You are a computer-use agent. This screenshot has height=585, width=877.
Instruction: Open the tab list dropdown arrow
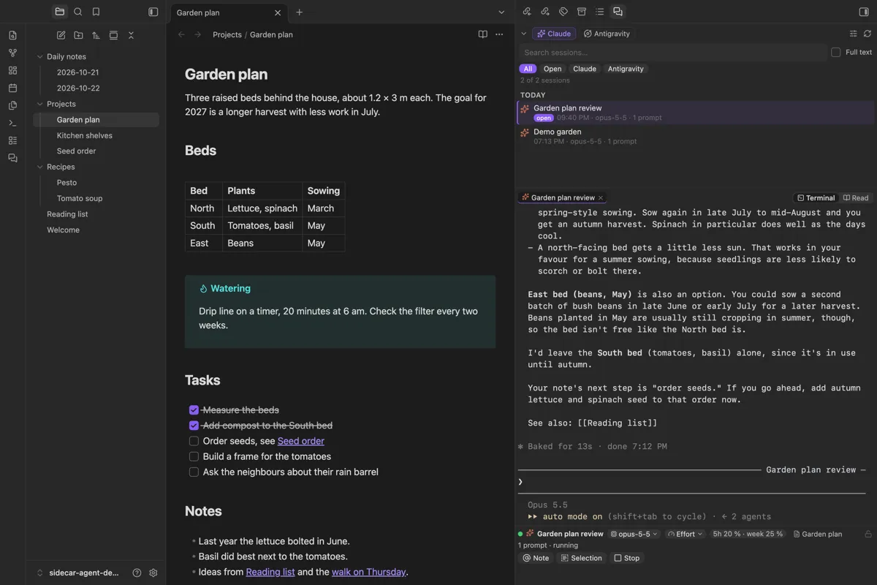point(501,12)
